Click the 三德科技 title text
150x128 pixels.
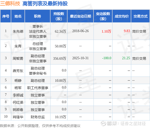click(10, 4)
